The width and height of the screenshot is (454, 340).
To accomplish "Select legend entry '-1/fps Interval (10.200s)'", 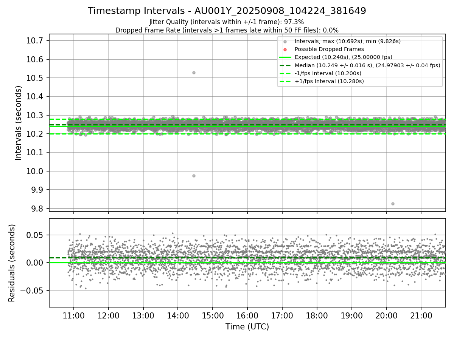I will tap(328, 73).
